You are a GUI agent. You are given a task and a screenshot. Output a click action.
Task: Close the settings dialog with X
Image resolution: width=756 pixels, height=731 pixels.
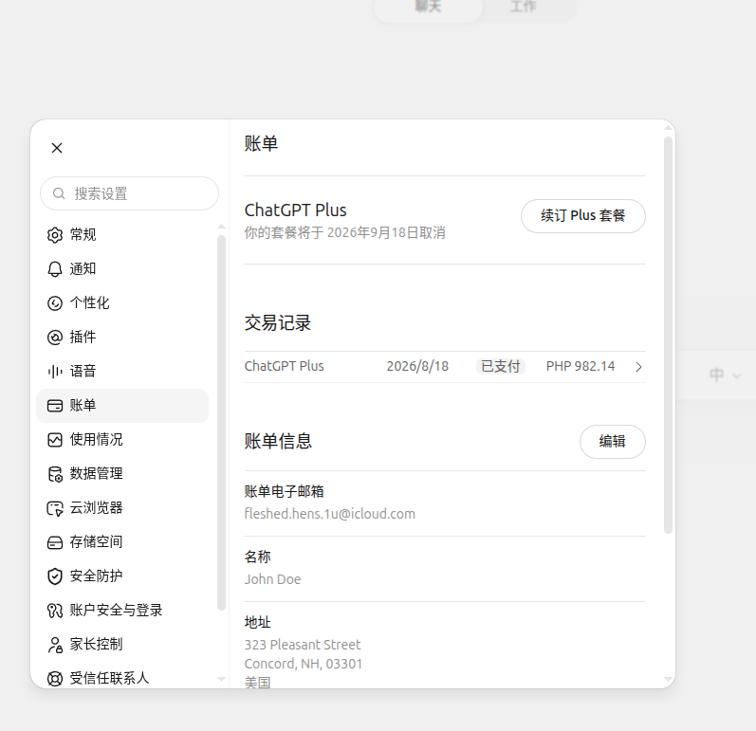(x=57, y=148)
